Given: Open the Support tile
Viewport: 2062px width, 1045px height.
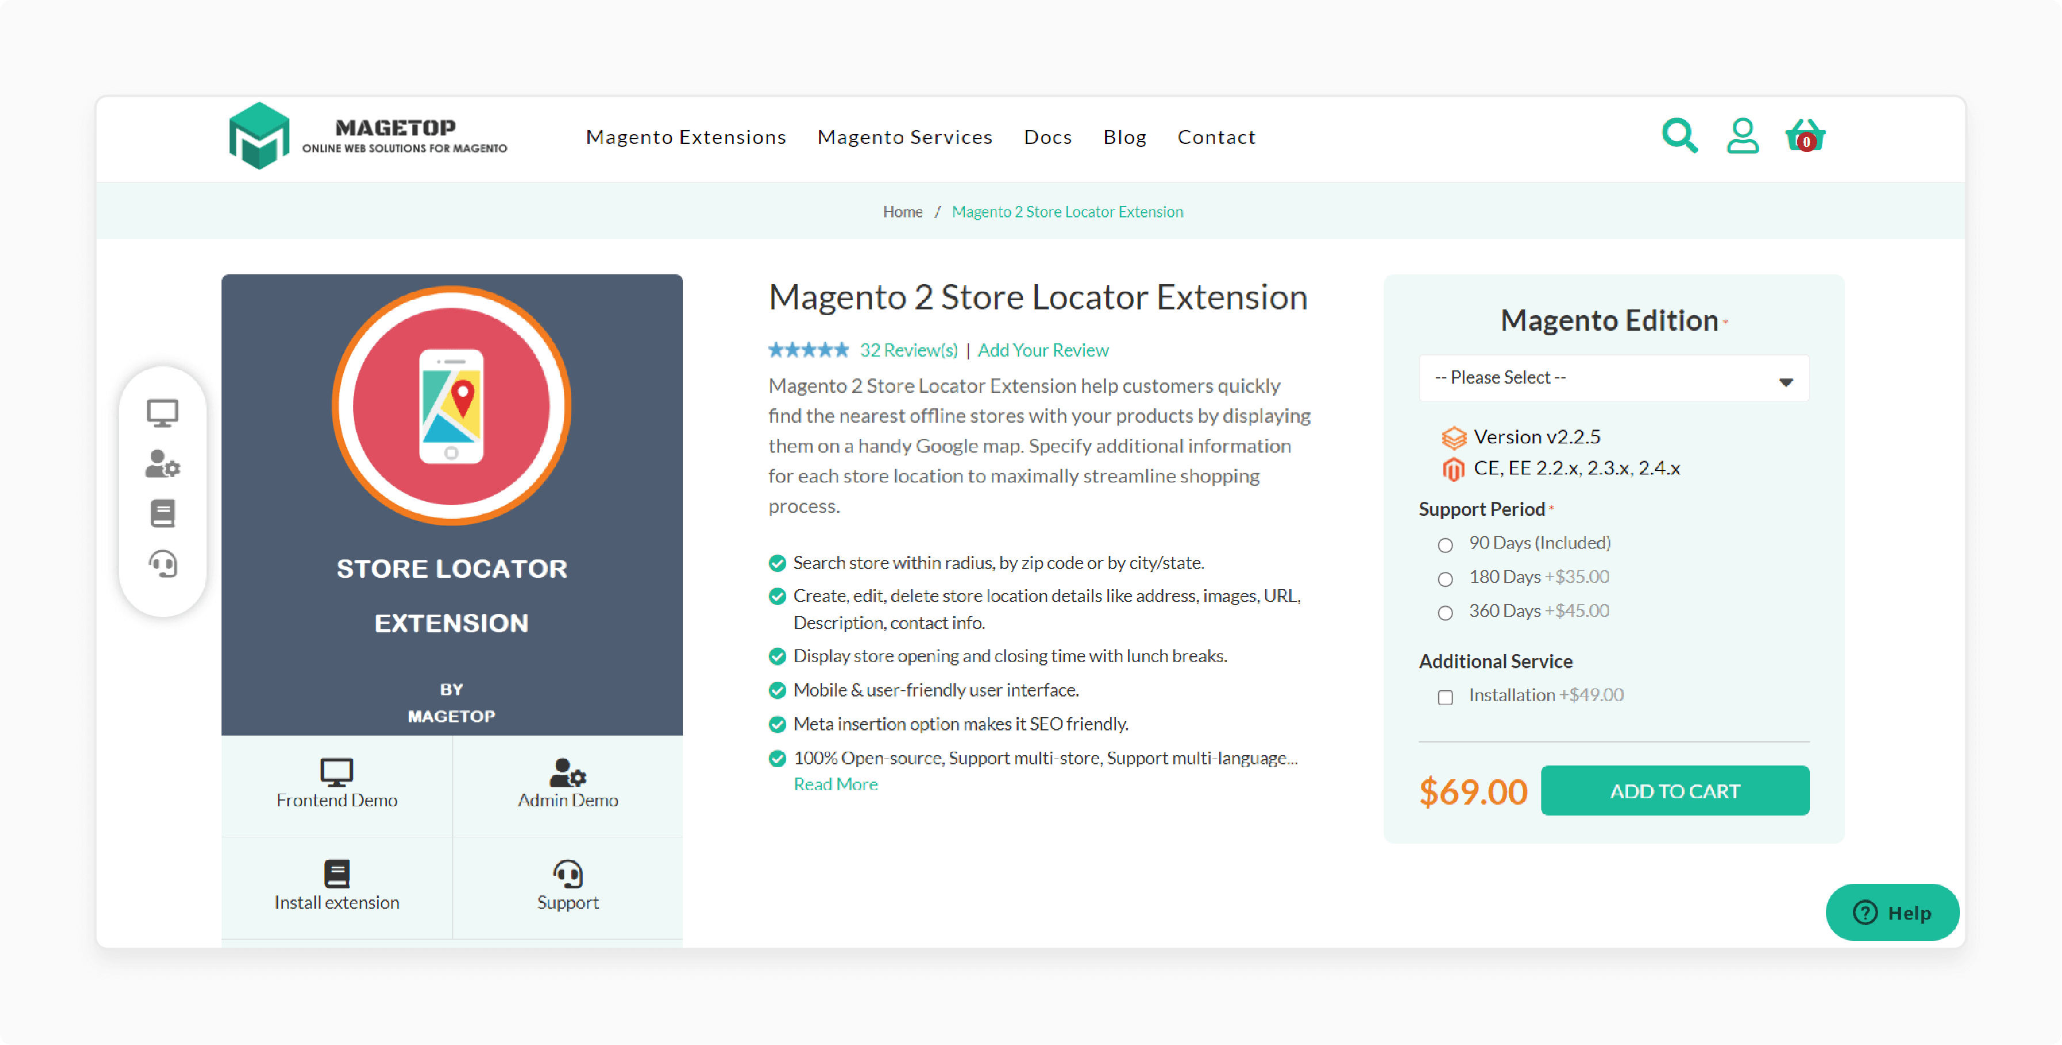Looking at the screenshot, I should pyautogui.click(x=567, y=887).
